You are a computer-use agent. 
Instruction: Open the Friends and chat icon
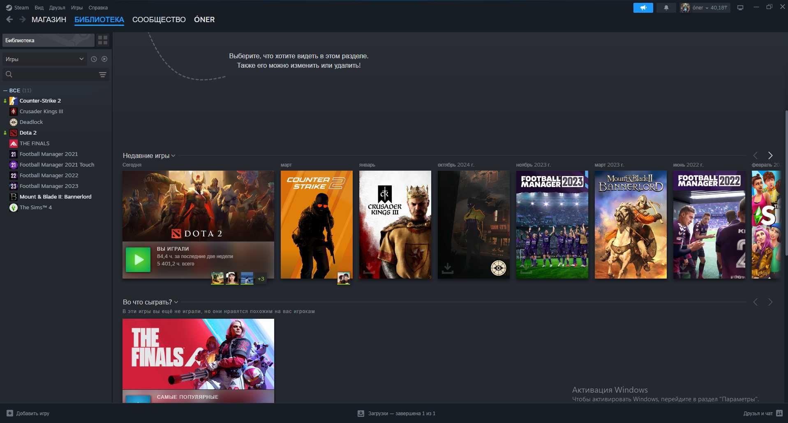coord(779,413)
